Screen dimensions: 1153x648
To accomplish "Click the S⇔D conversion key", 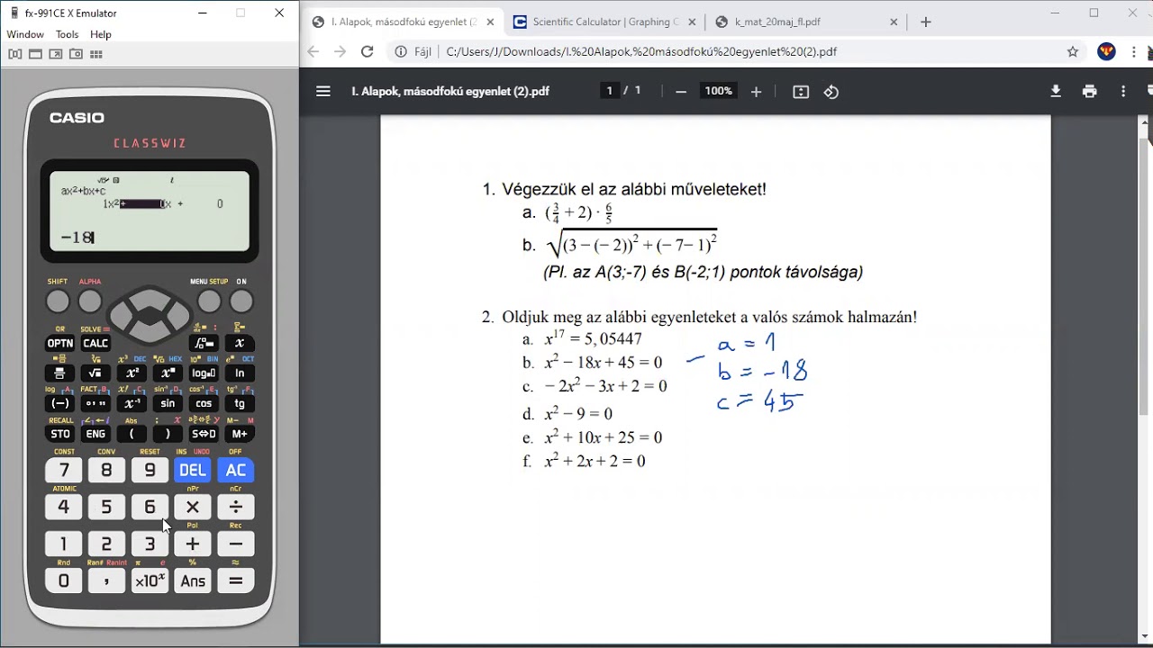I will click(x=204, y=434).
